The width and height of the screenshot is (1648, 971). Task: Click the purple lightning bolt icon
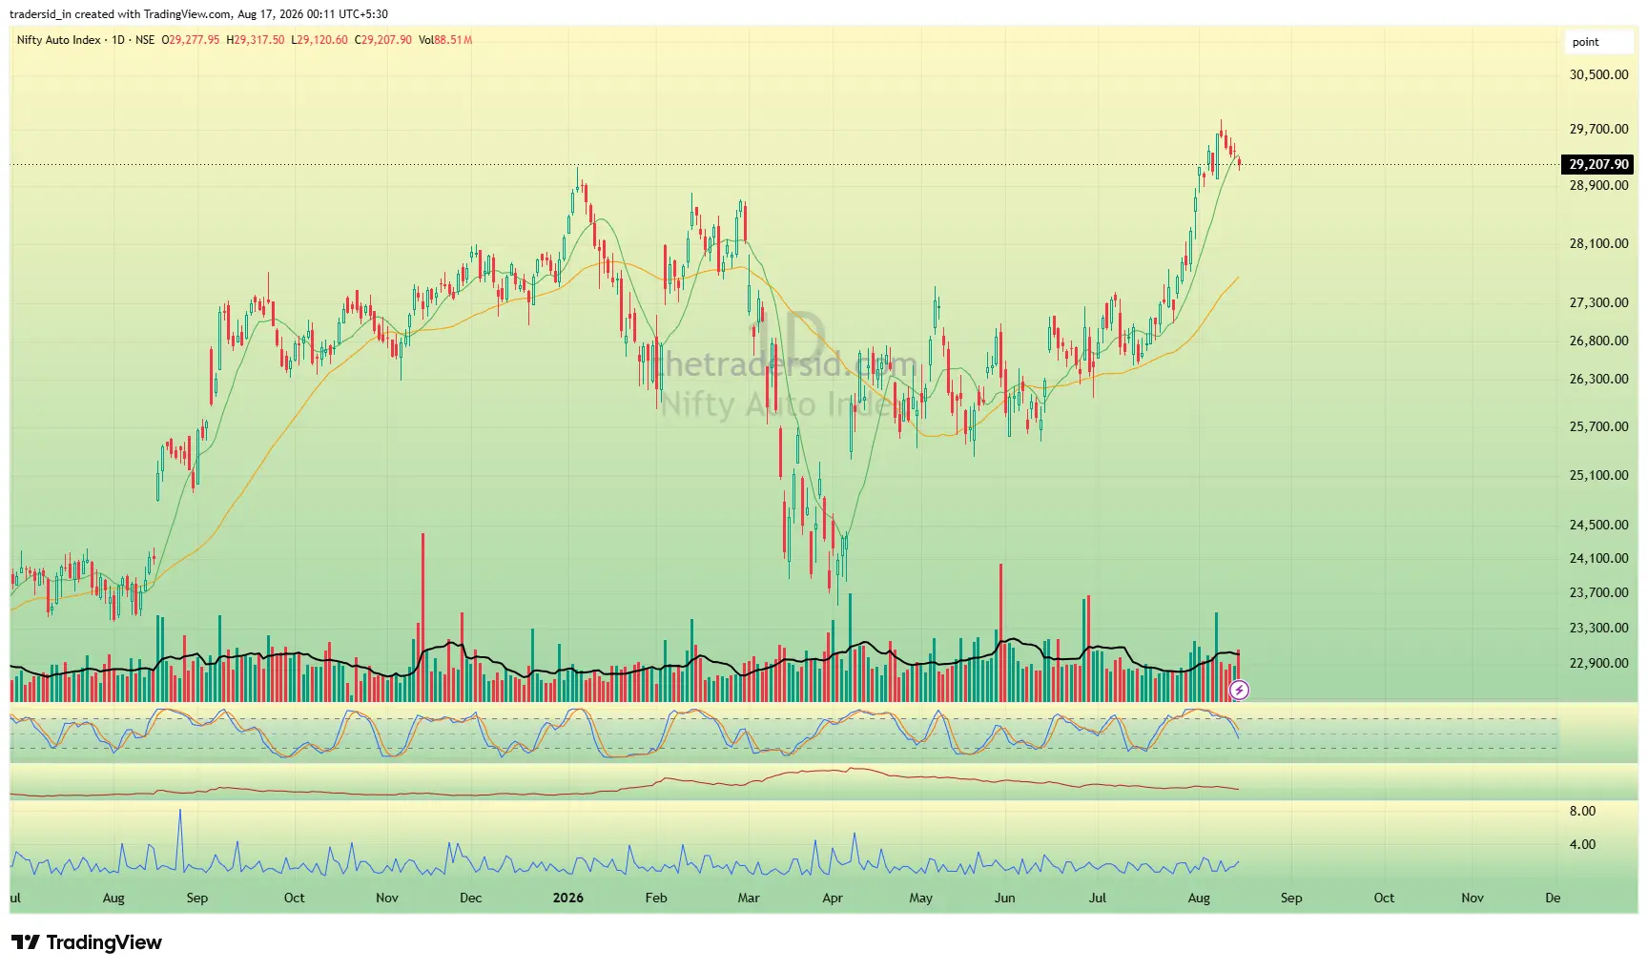pyautogui.click(x=1239, y=690)
